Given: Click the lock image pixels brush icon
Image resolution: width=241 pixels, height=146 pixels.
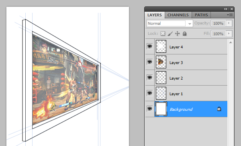Looking at the screenshot, I should coord(170,34).
